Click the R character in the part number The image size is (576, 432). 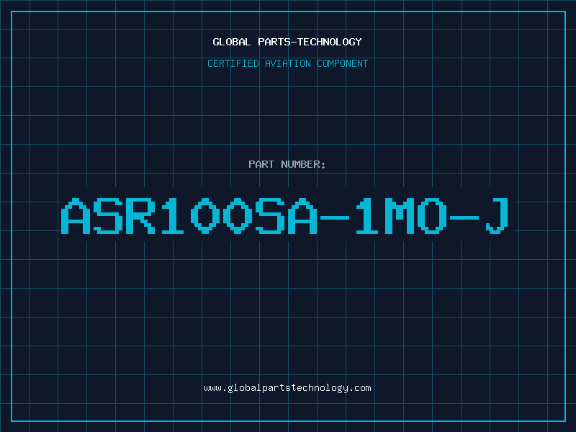pyautogui.click(x=140, y=216)
